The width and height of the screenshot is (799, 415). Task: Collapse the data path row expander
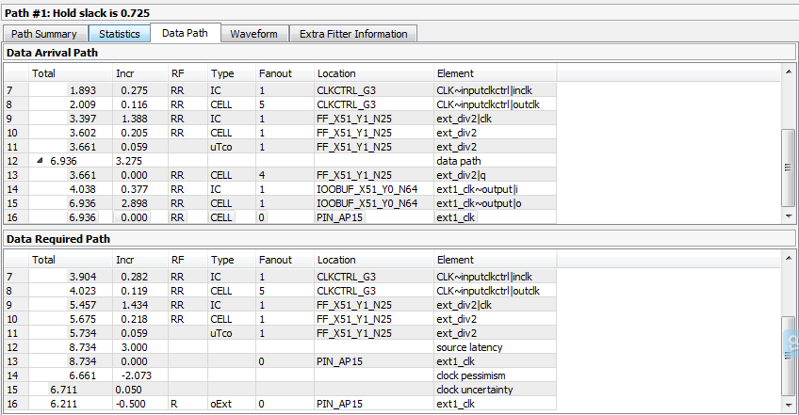coord(40,161)
